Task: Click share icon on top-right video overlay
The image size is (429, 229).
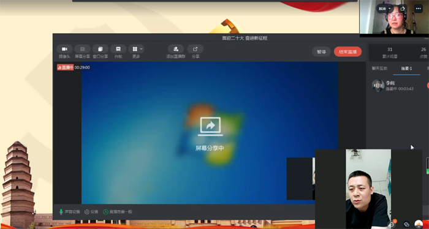Action: click(x=402, y=9)
